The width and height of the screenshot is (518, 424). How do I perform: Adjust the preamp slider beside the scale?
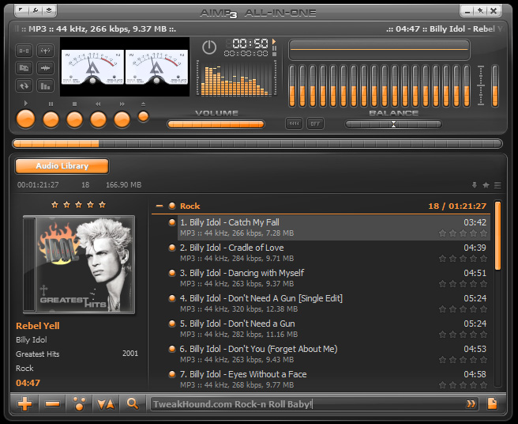coord(495,86)
